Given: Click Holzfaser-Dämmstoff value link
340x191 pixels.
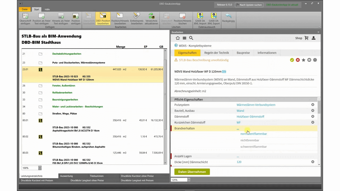Looking at the screenshot, I should pos(250,116).
